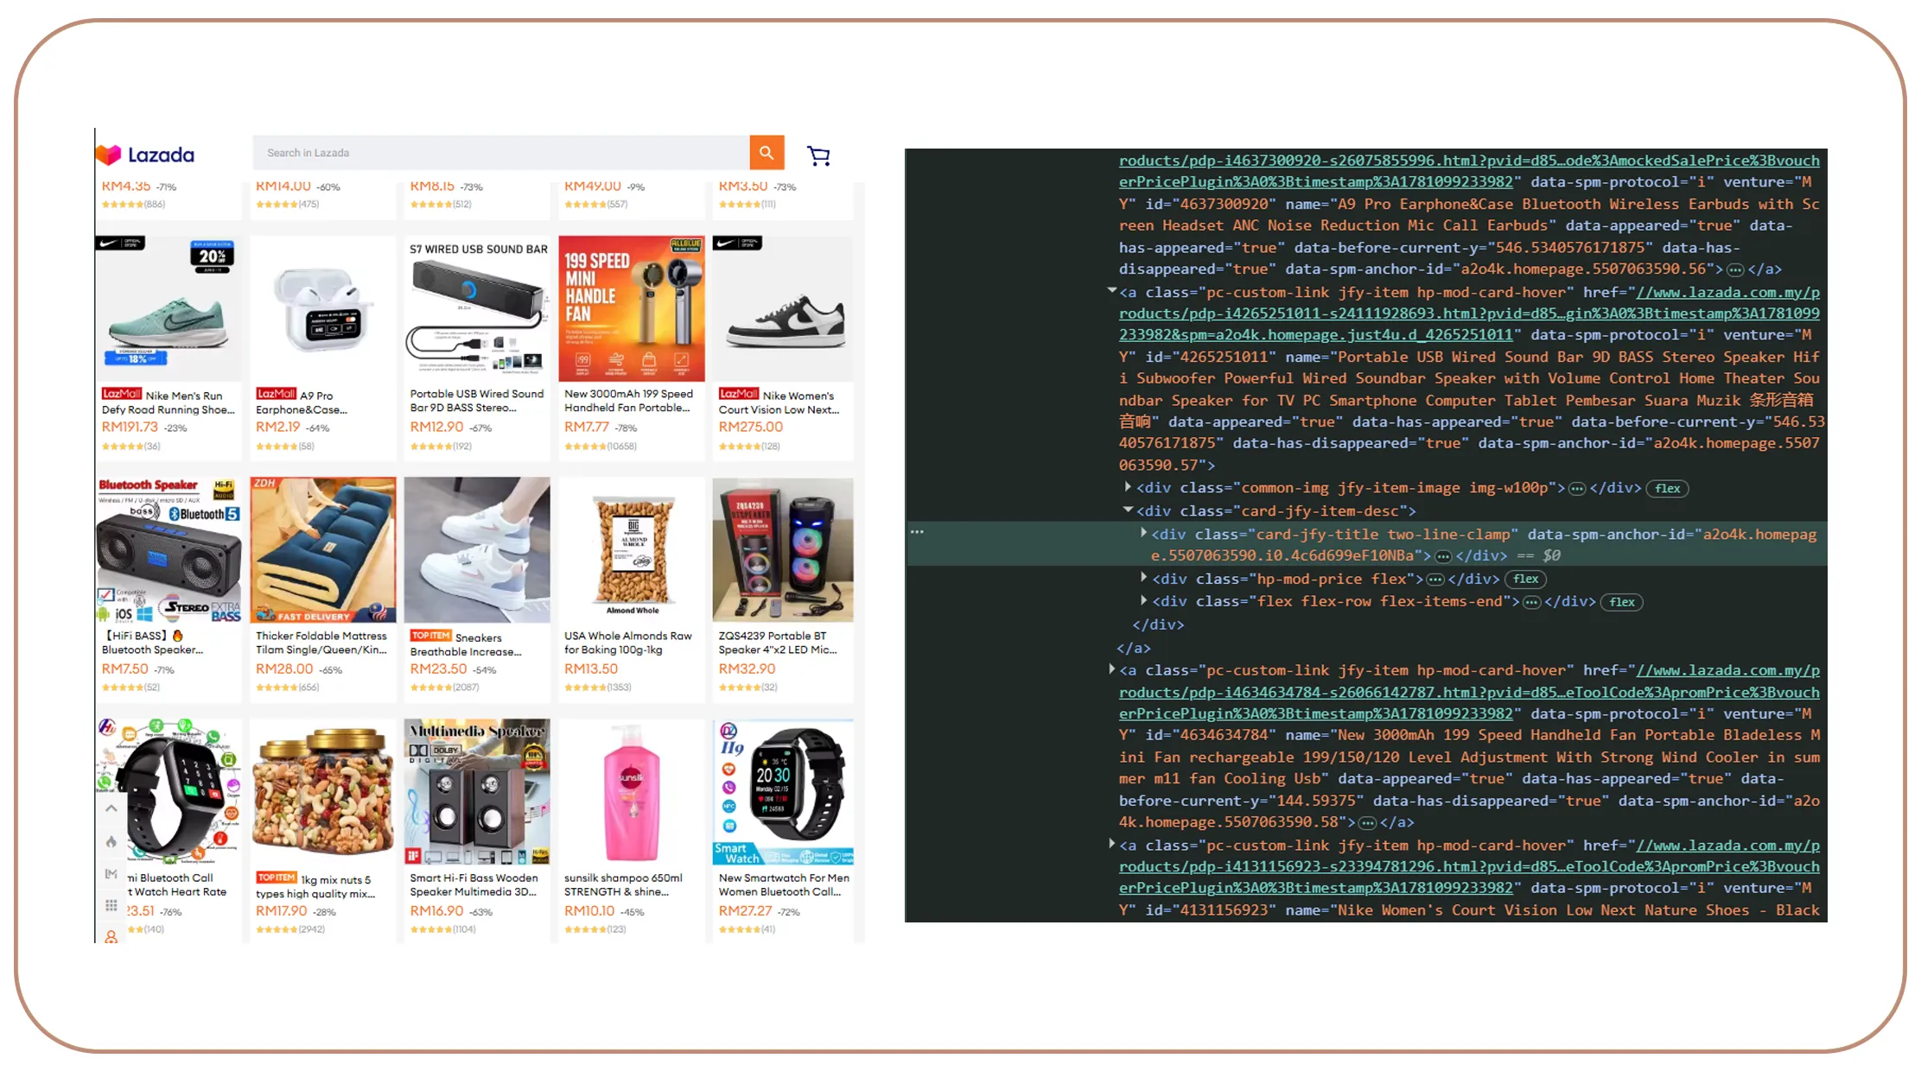Screen dimensions: 1921x1071
Task: Click the floating up-arrow sidebar icon
Action: tap(111, 809)
